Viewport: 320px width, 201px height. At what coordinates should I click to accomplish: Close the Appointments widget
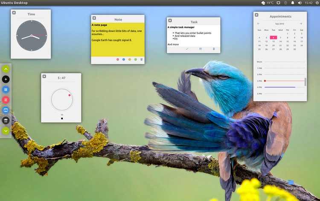coord(257,15)
